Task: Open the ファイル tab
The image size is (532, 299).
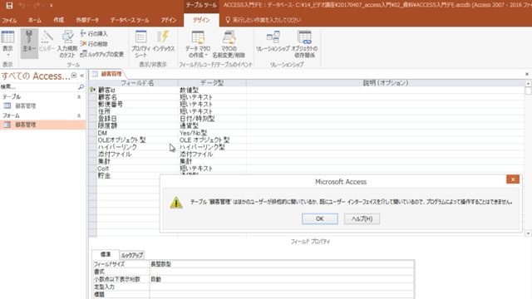Action: coord(9,20)
